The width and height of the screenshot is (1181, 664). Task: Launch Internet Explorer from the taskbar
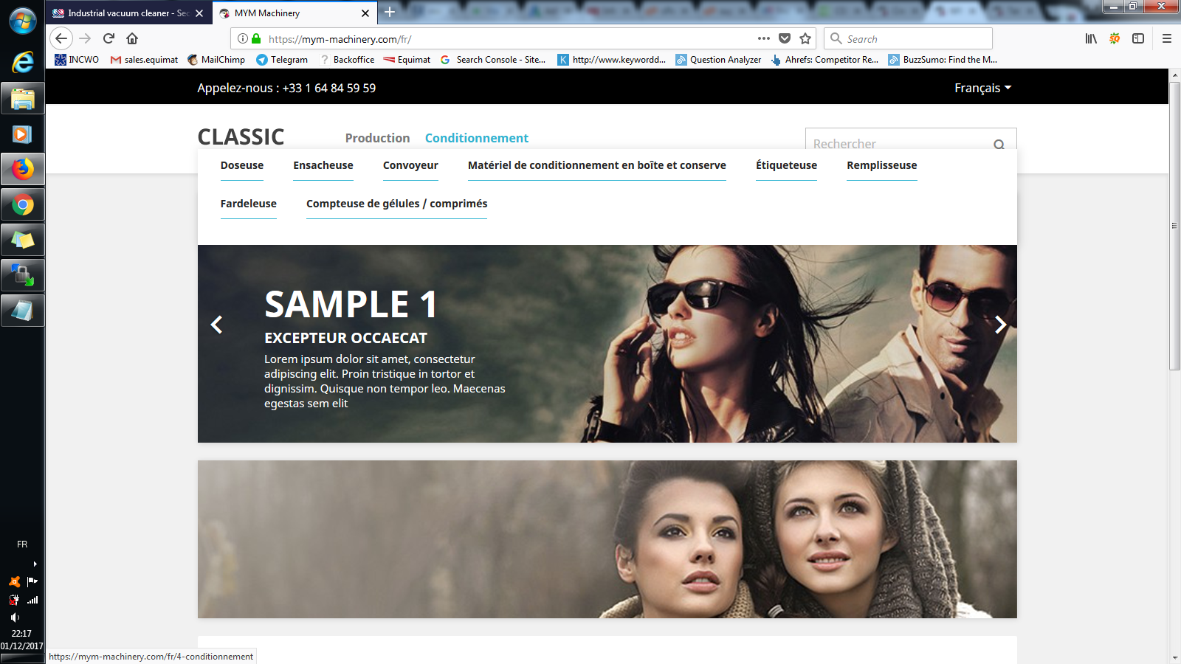click(23, 62)
